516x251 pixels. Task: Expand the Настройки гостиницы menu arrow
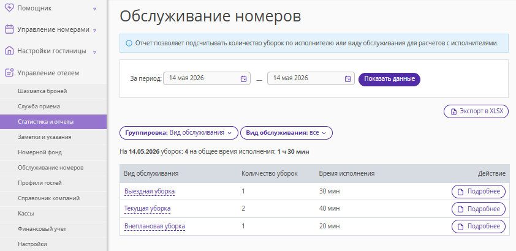(95, 52)
